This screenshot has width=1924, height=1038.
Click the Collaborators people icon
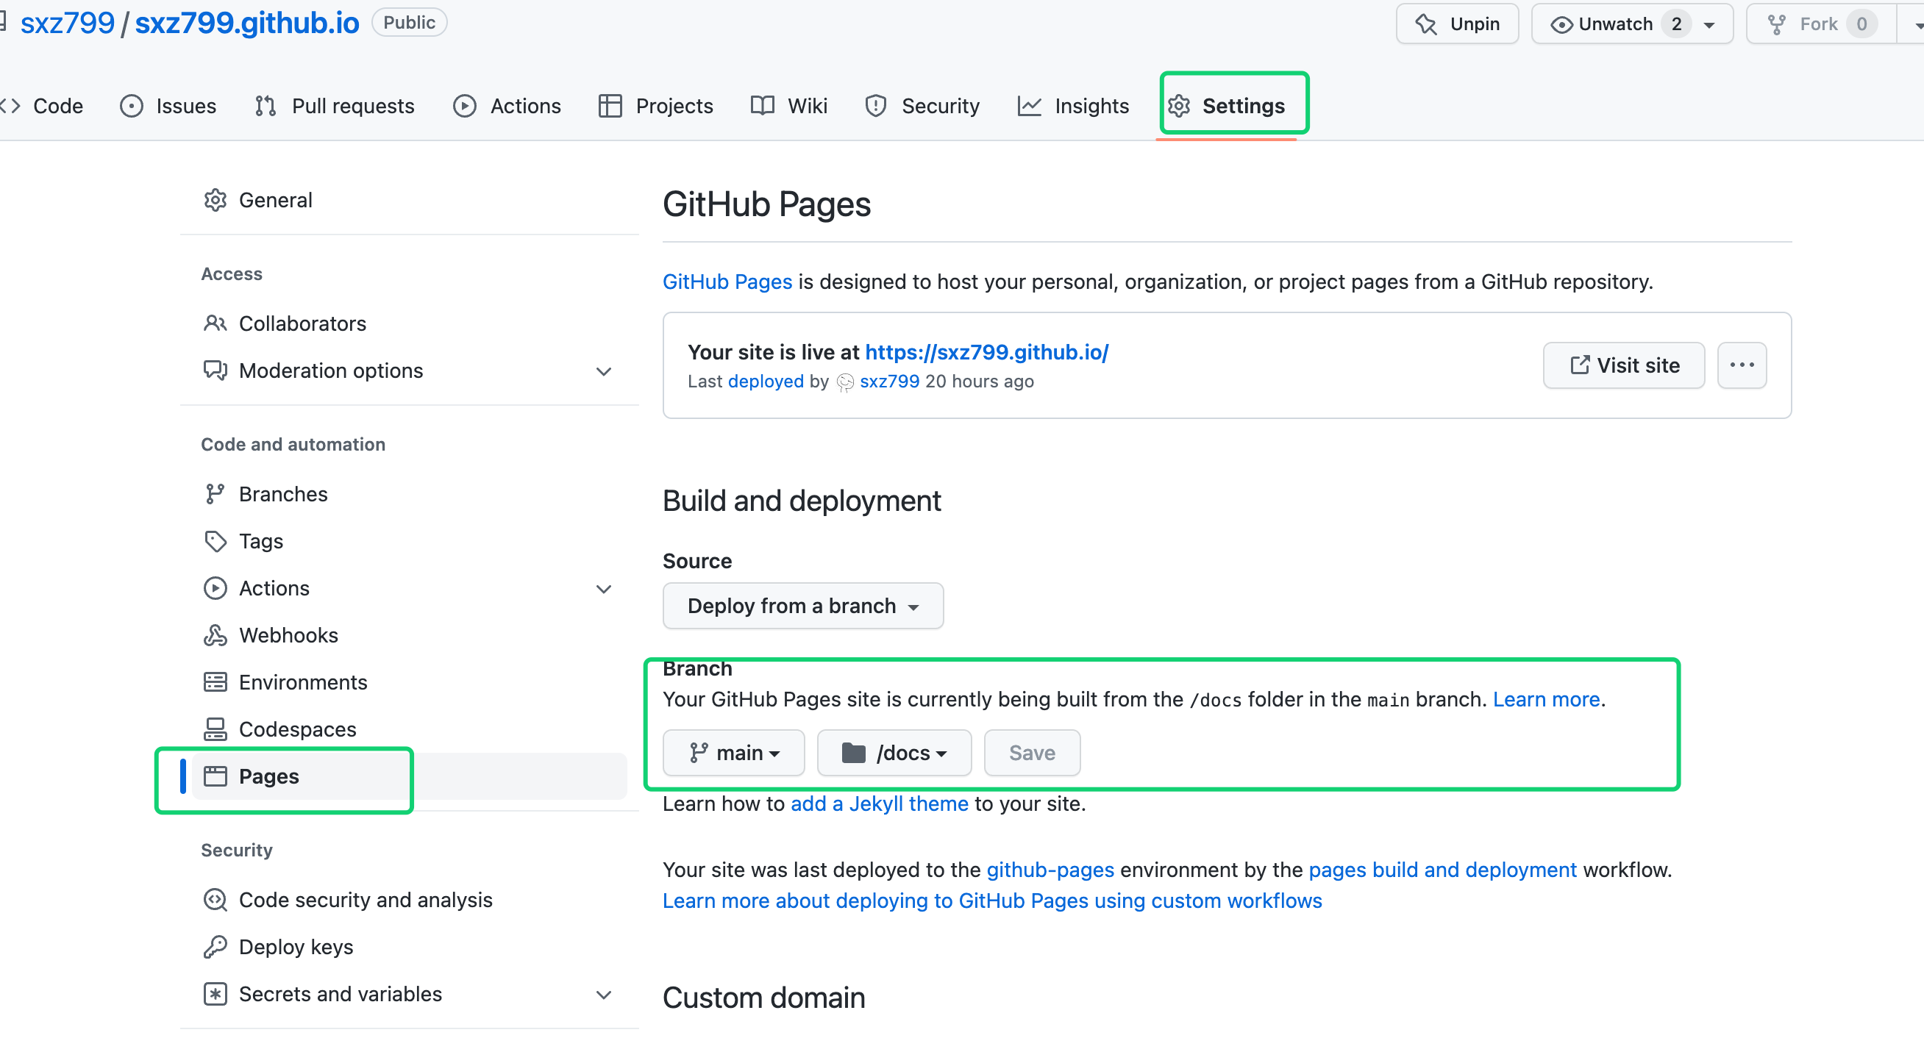coord(215,323)
